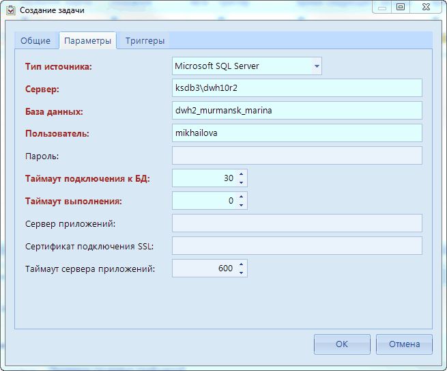The image size is (447, 371).
Task: Click the Сервер приложений input field
Action: pyautogui.click(x=297, y=223)
